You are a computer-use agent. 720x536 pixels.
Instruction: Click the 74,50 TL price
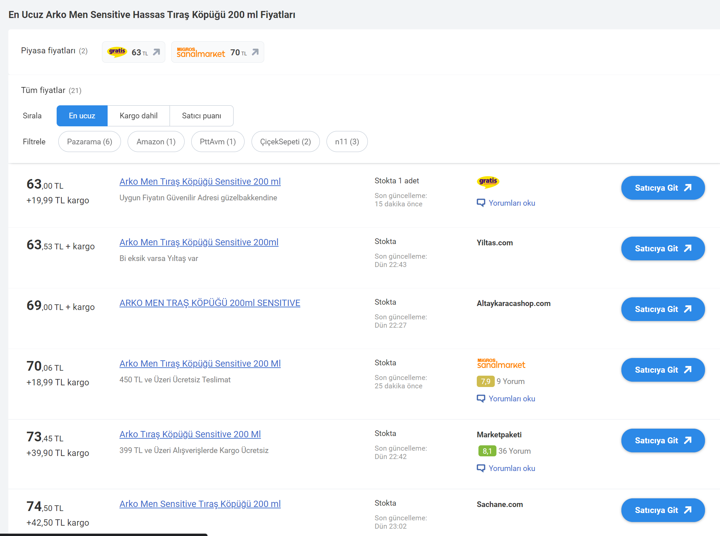[45, 507]
